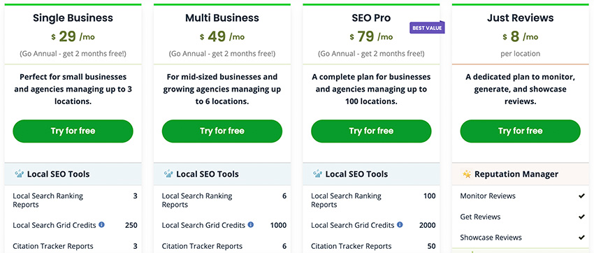The image size is (594, 253).
Task: Click Try for free on Just Reviews
Action: [x=521, y=131]
